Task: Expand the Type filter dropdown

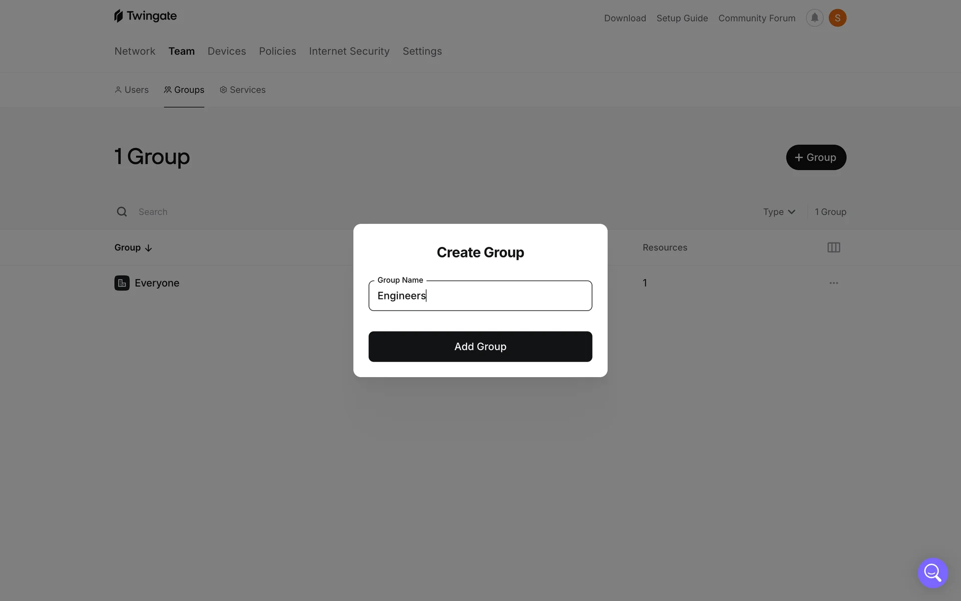Action: pos(779,212)
